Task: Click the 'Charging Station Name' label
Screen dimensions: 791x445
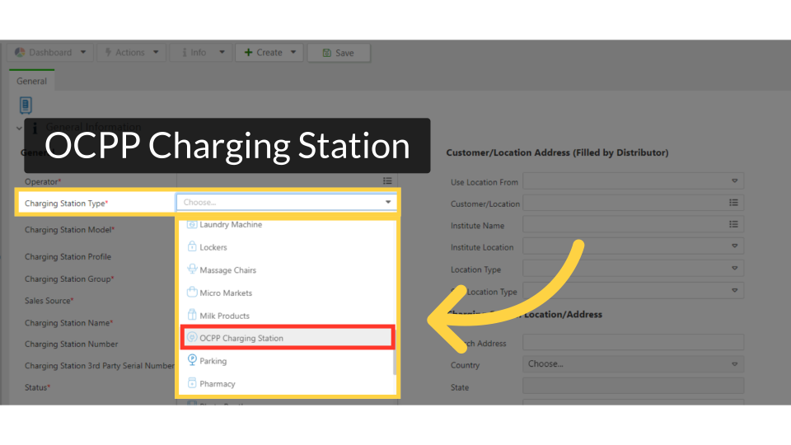Action: [x=68, y=323]
